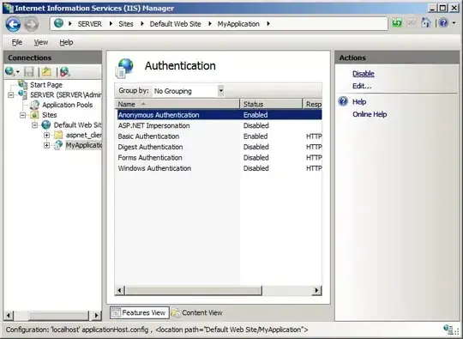The width and height of the screenshot is (463, 339).
Task: Select the Anonymous Authentication row
Action: pos(219,115)
